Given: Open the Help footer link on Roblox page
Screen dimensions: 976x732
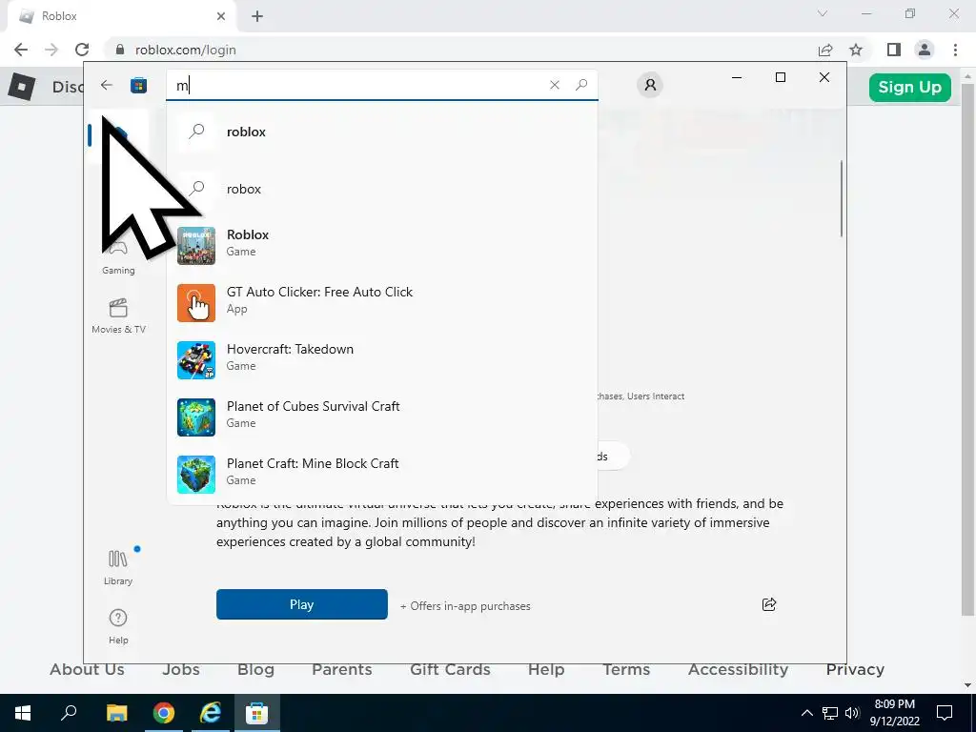Looking at the screenshot, I should click(546, 669).
